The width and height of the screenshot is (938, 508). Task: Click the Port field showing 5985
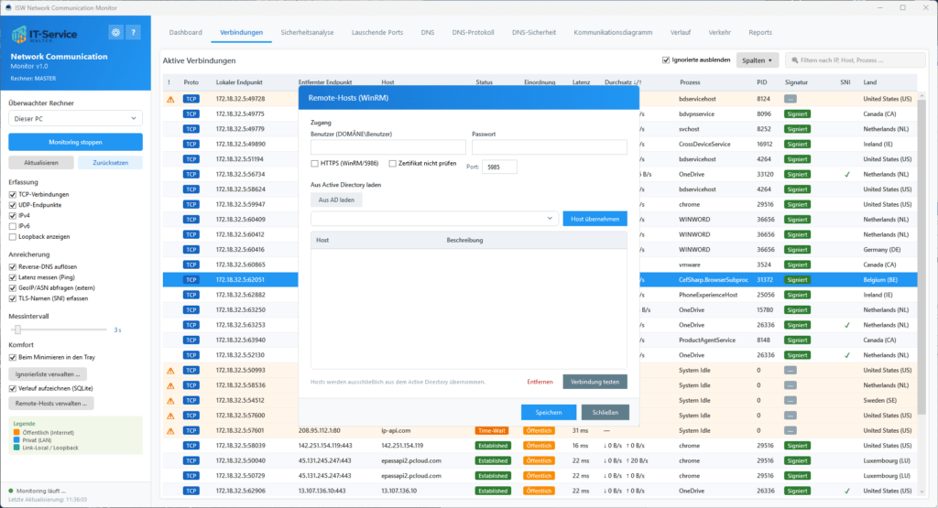499,168
